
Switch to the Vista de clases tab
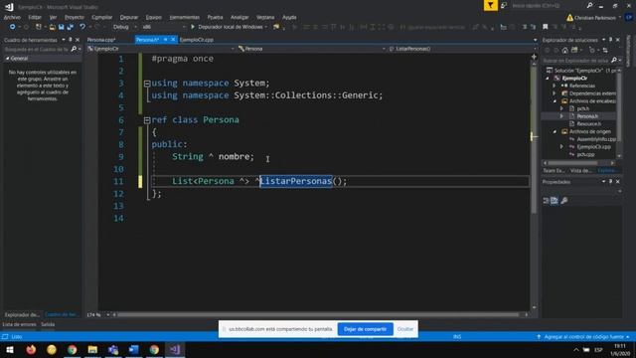[580, 170]
